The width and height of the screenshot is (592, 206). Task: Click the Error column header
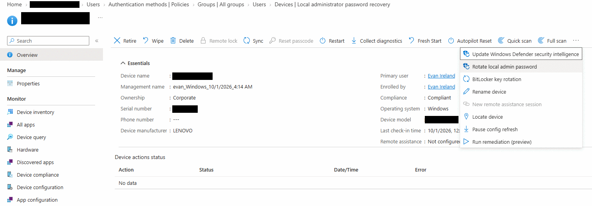click(421, 170)
